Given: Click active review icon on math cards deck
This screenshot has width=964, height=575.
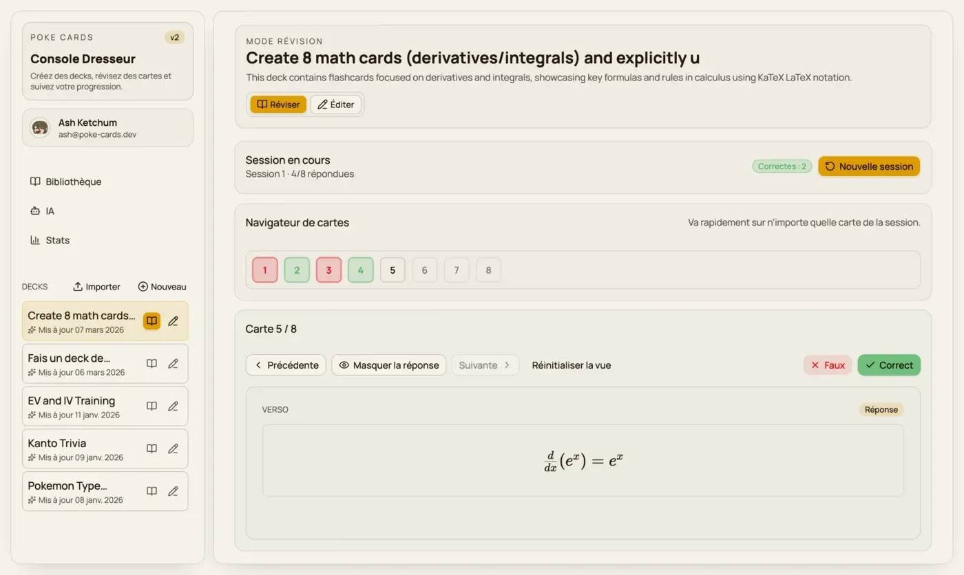Looking at the screenshot, I should coord(151,321).
